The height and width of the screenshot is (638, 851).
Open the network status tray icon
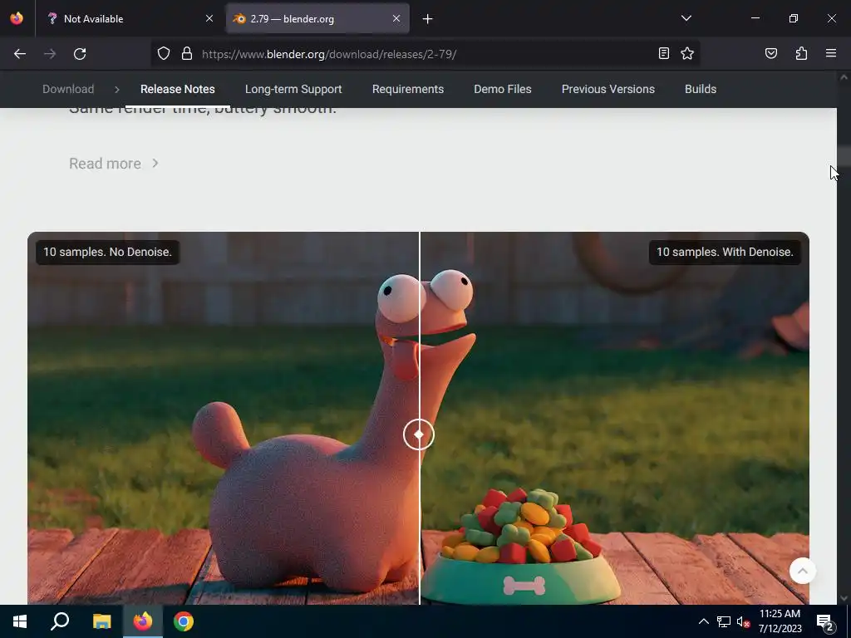(724, 621)
